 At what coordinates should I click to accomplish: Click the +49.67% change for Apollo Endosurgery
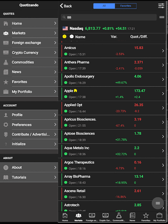[x=121, y=83]
